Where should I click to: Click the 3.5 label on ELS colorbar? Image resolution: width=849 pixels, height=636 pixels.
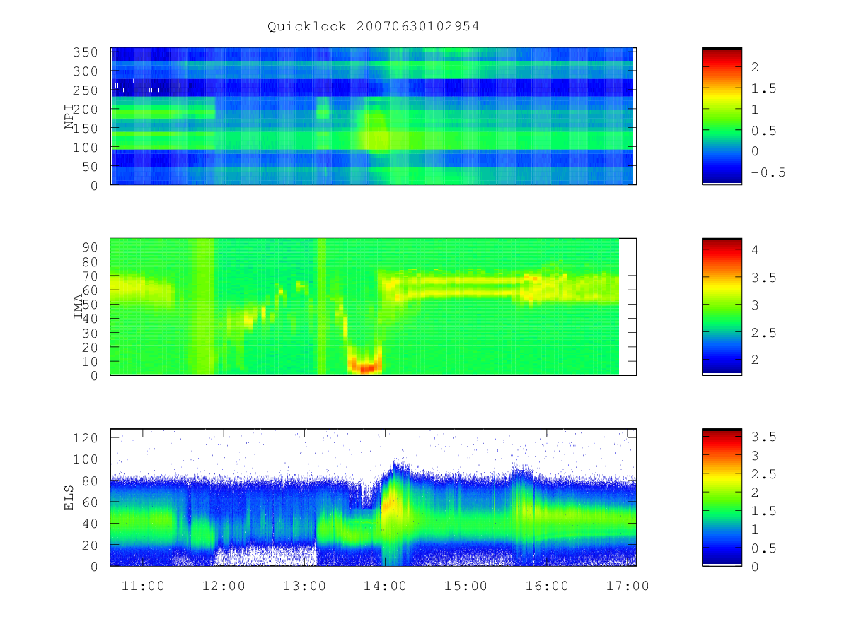click(x=764, y=437)
